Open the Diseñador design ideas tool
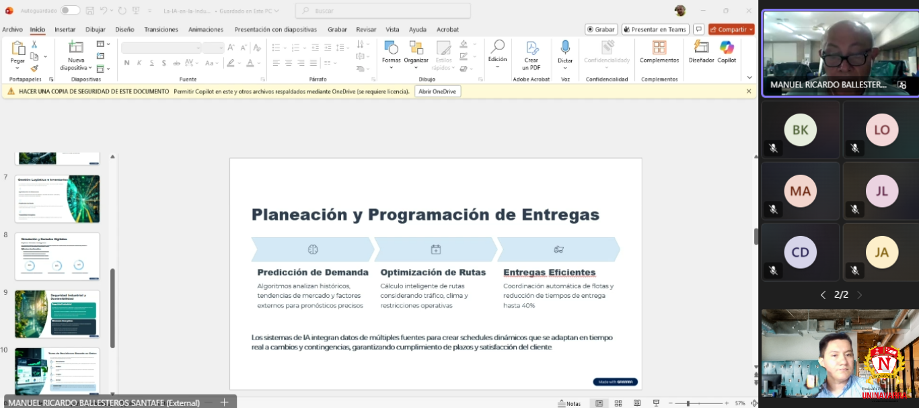Screen dimensions: 919x408 point(701,48)
